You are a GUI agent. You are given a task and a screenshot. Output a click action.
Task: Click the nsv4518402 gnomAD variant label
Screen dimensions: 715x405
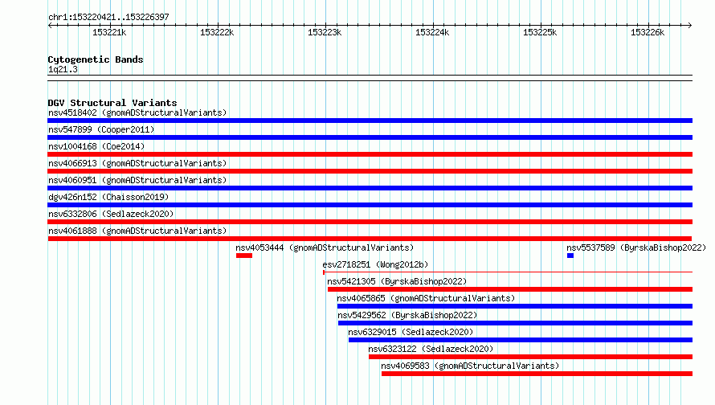pyautogui.click(x=137, y=112)
